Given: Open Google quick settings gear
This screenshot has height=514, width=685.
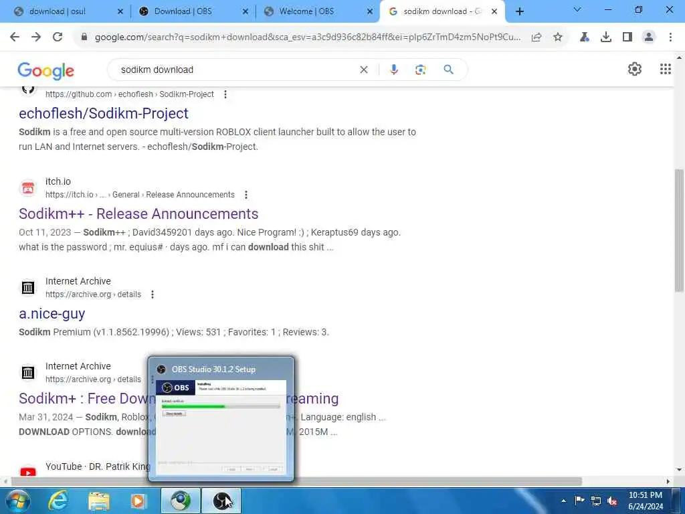Looking at the screenshot, I should pos(634,69).
